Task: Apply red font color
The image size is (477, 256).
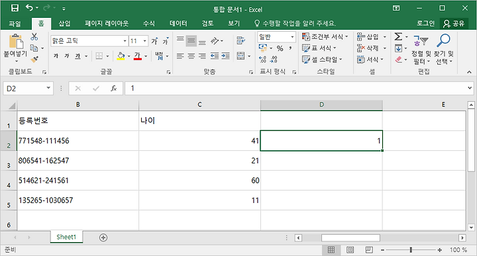Action: (x=138, y=56)
